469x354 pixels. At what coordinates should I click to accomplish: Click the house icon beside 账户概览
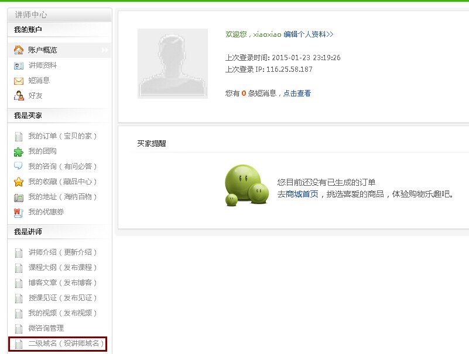coord(19,50)
